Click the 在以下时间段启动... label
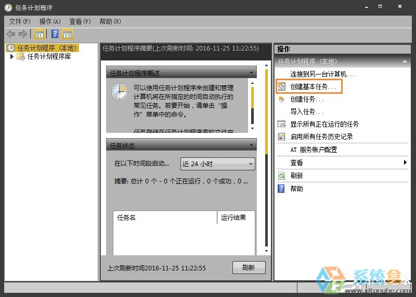Screen dimensions: 416x297 [141, 164]
